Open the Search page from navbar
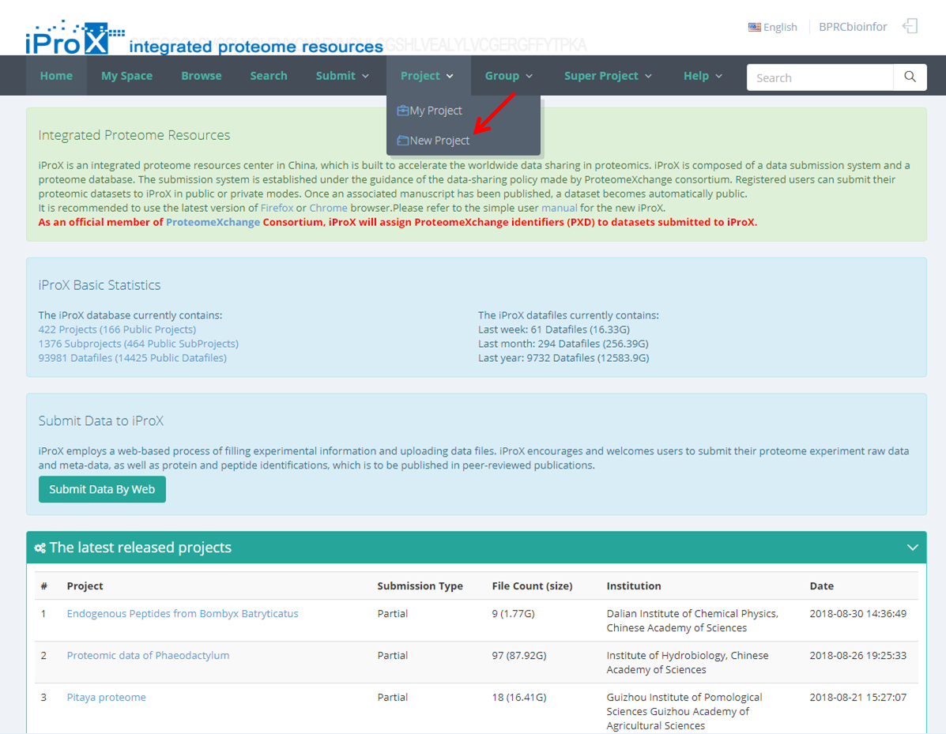946x734 pixels. 269,76
